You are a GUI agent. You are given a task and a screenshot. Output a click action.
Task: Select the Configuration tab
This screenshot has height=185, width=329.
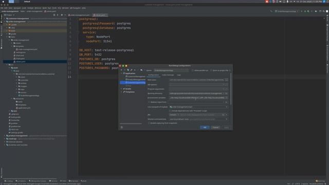click(x=153, y=75)
